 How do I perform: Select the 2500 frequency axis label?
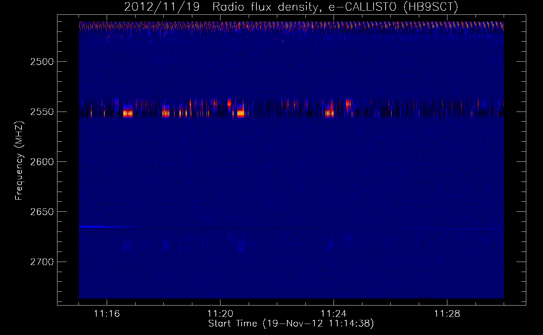pyautogui.click(x=42, y=62)
